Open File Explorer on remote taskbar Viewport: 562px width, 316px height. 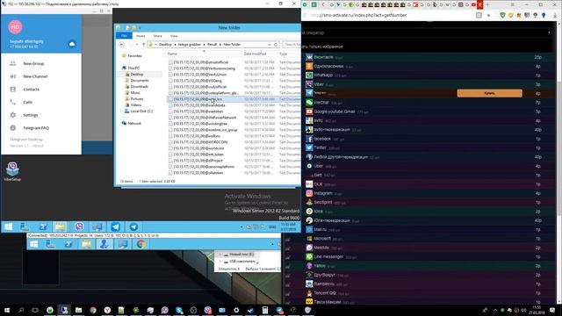click(x=61, y=226)
